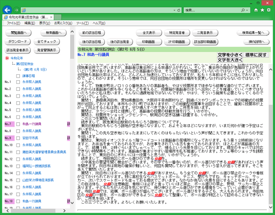Click the 発言警鐘表示 button

(47, 50)
